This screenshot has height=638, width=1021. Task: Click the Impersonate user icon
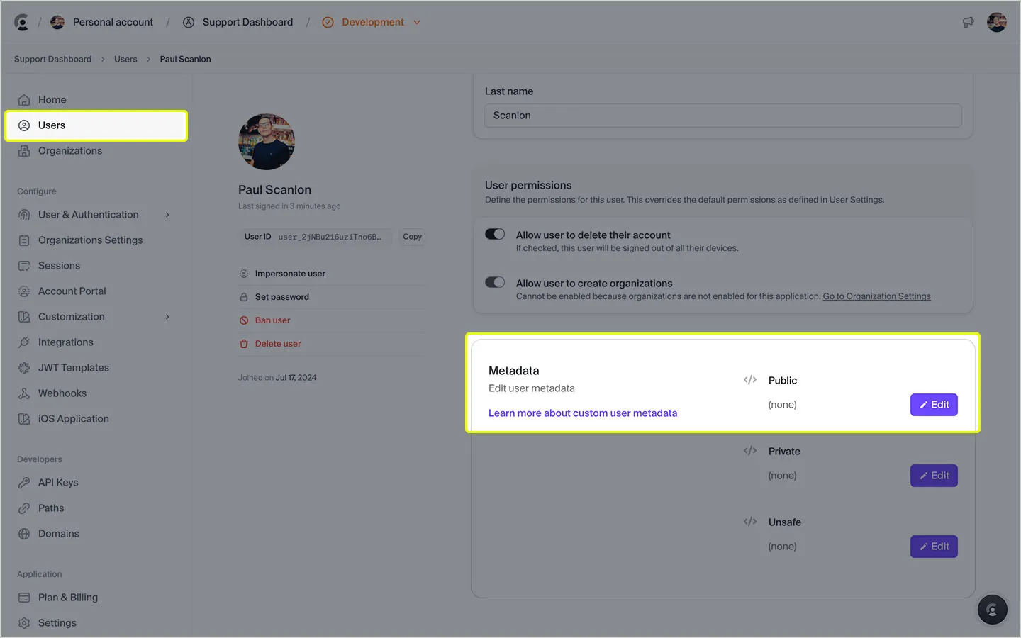pos(244,274)
